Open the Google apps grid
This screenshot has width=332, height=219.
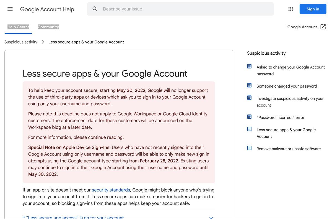click(x=290, y=9)
